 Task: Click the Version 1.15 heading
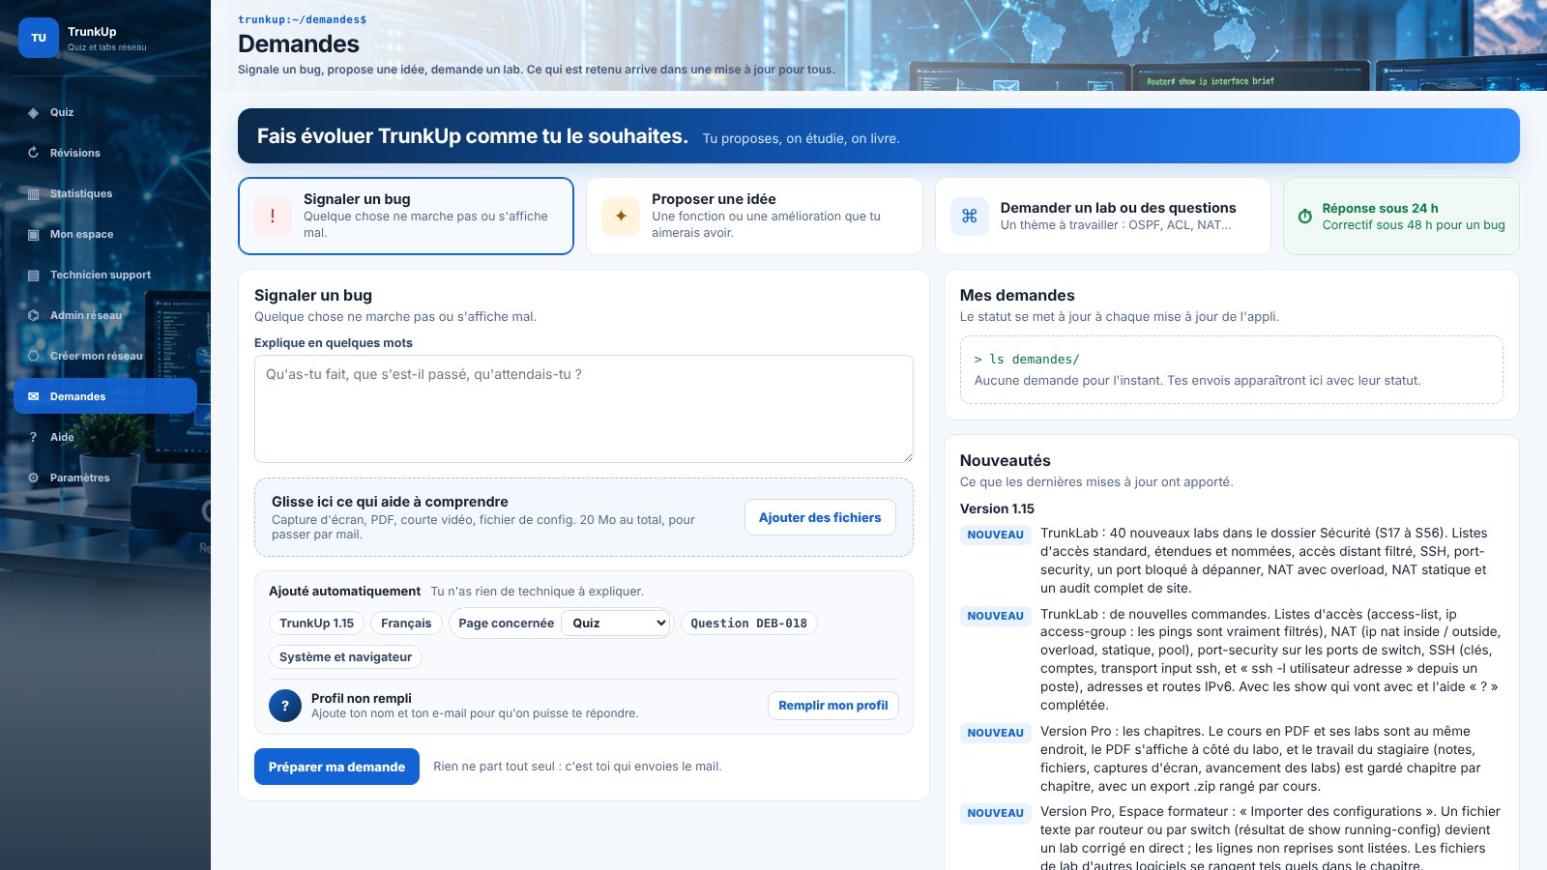click(x=997, y=508)
